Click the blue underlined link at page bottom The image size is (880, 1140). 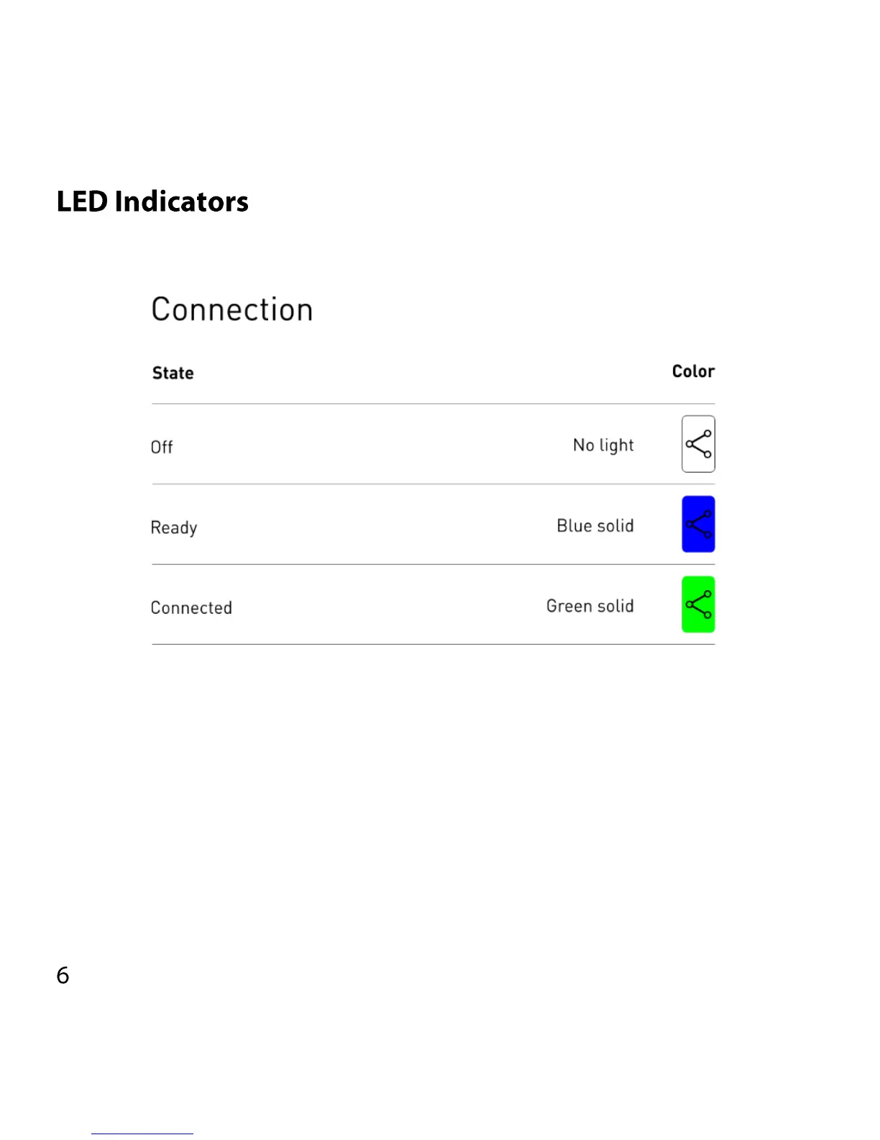(142, 1134)
